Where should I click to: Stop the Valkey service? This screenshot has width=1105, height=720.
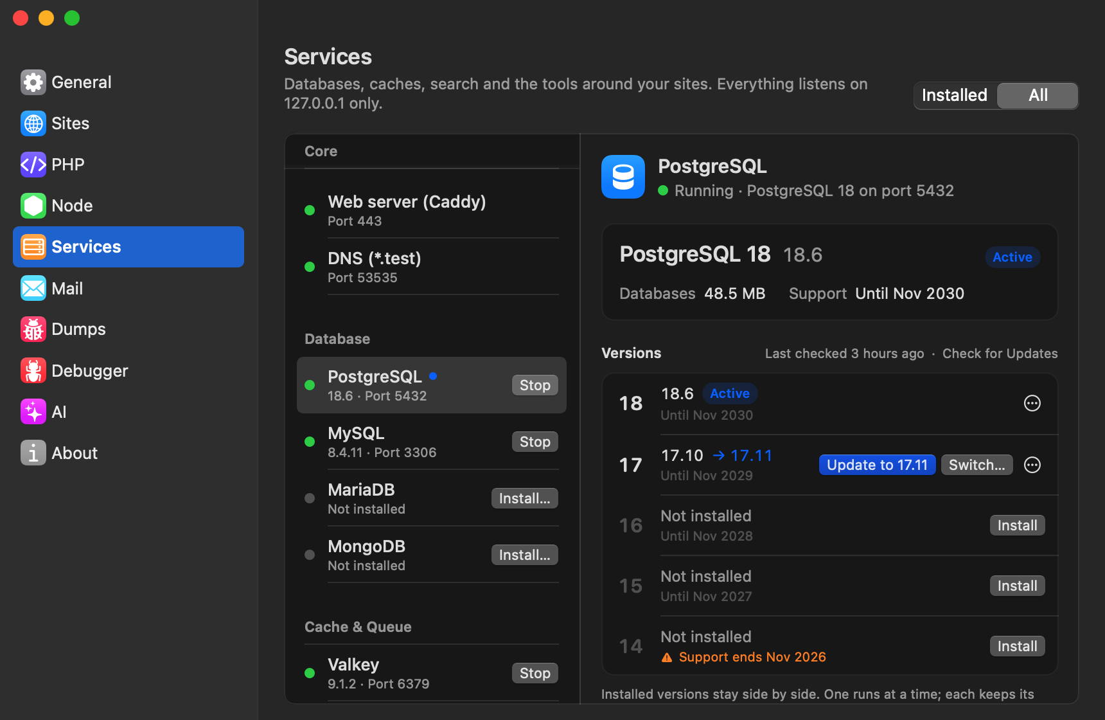point(535,673)
